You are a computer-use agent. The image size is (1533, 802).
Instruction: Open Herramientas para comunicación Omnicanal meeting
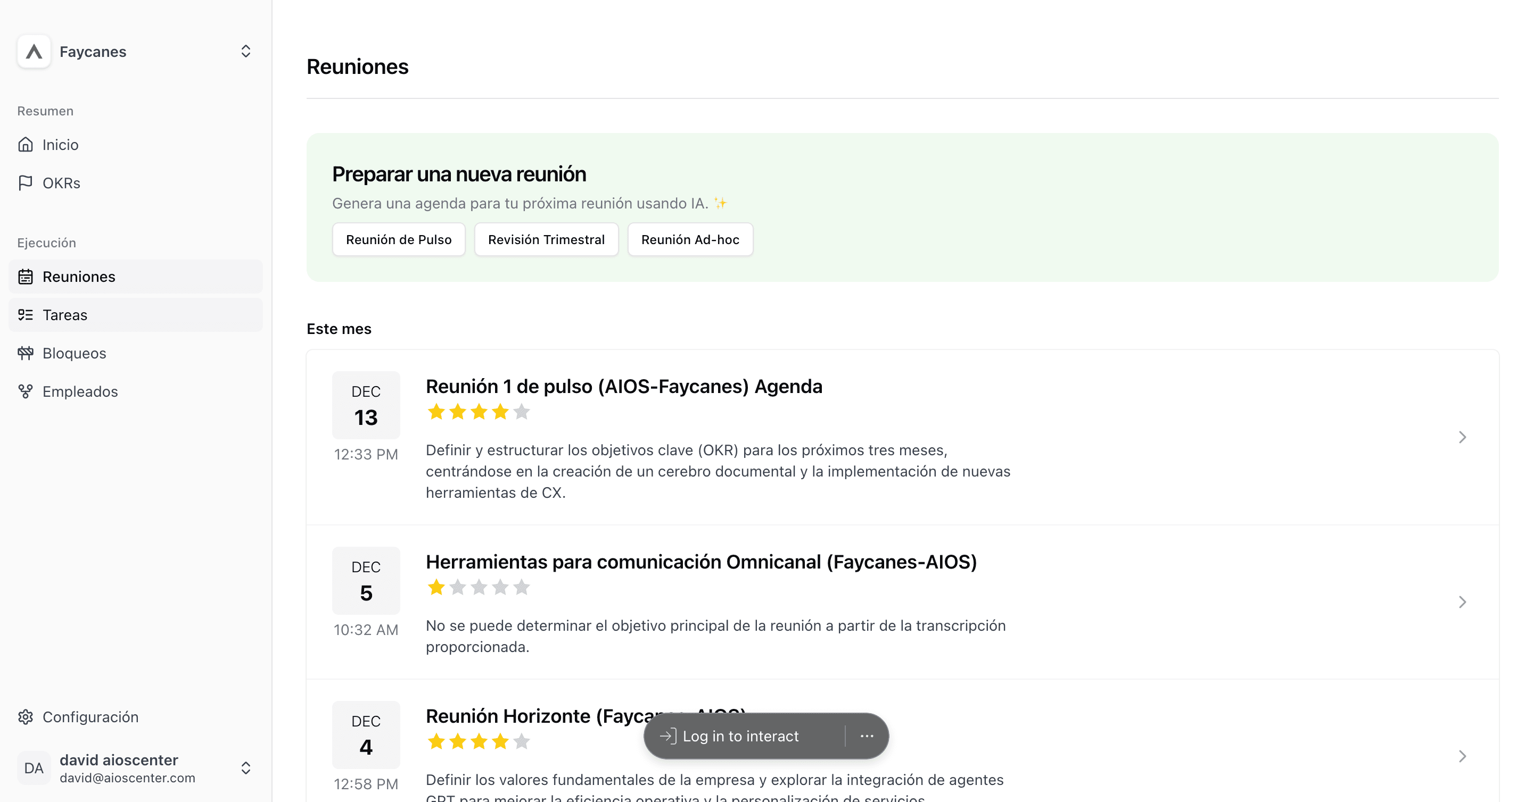(x=701, y=562)
